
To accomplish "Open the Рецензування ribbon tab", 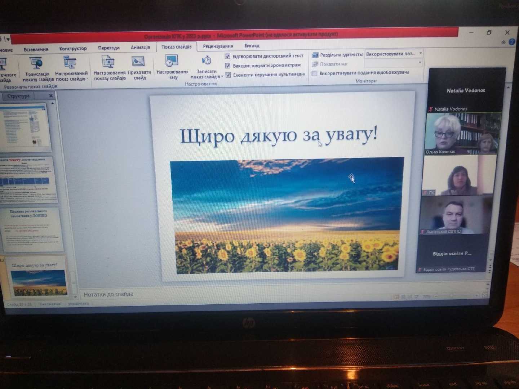I will pyautogui.click(x=218, y=46).
